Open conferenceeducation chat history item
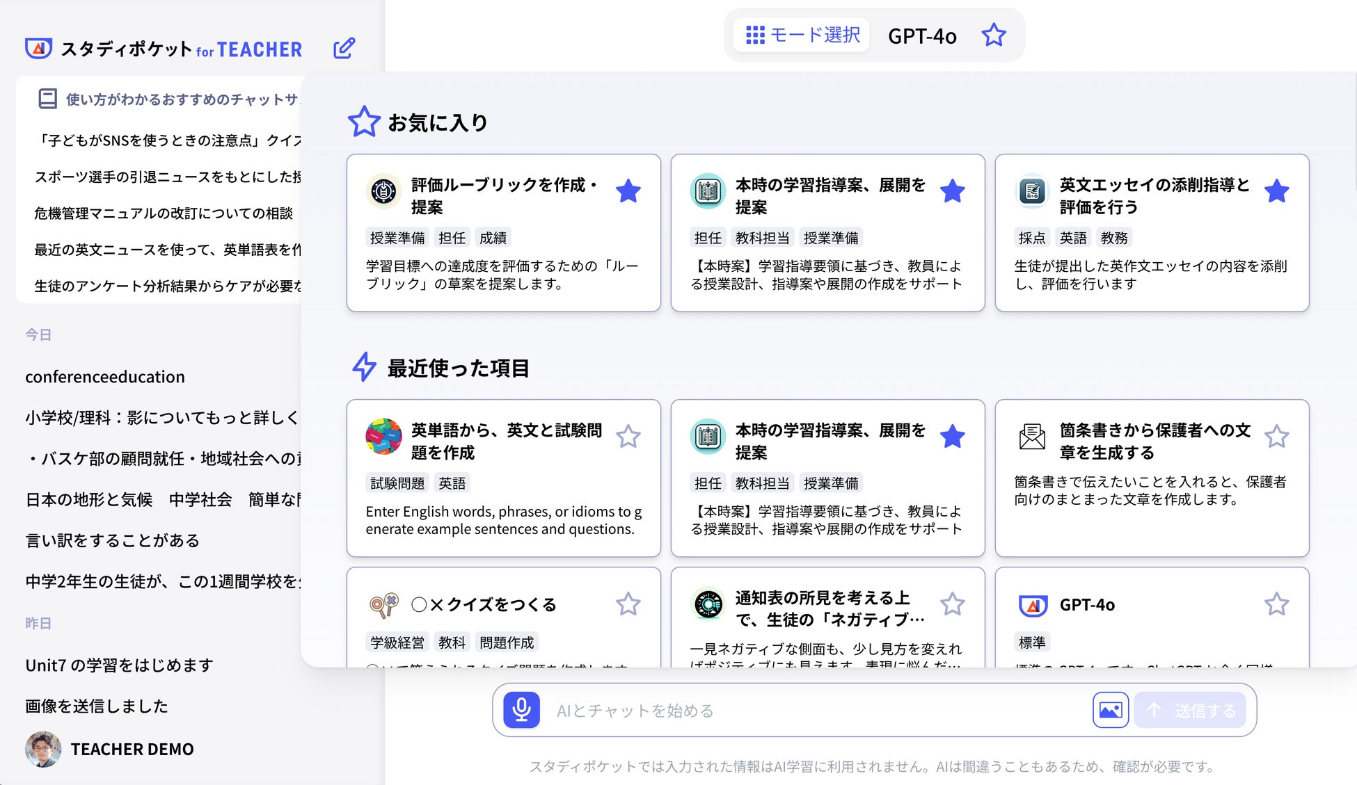 (105, 377)
